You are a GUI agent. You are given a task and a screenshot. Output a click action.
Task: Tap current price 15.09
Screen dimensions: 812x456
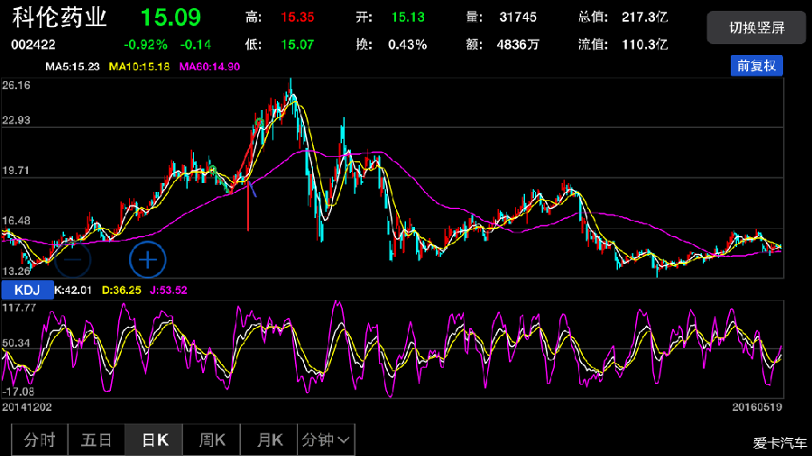click(171, 18)
